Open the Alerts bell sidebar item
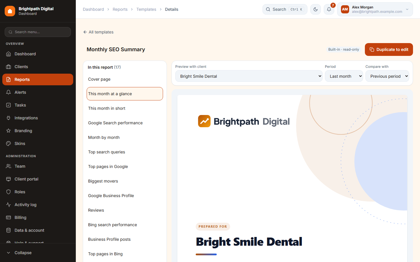This screenshot has height=262, width=420. click(38, 92)
